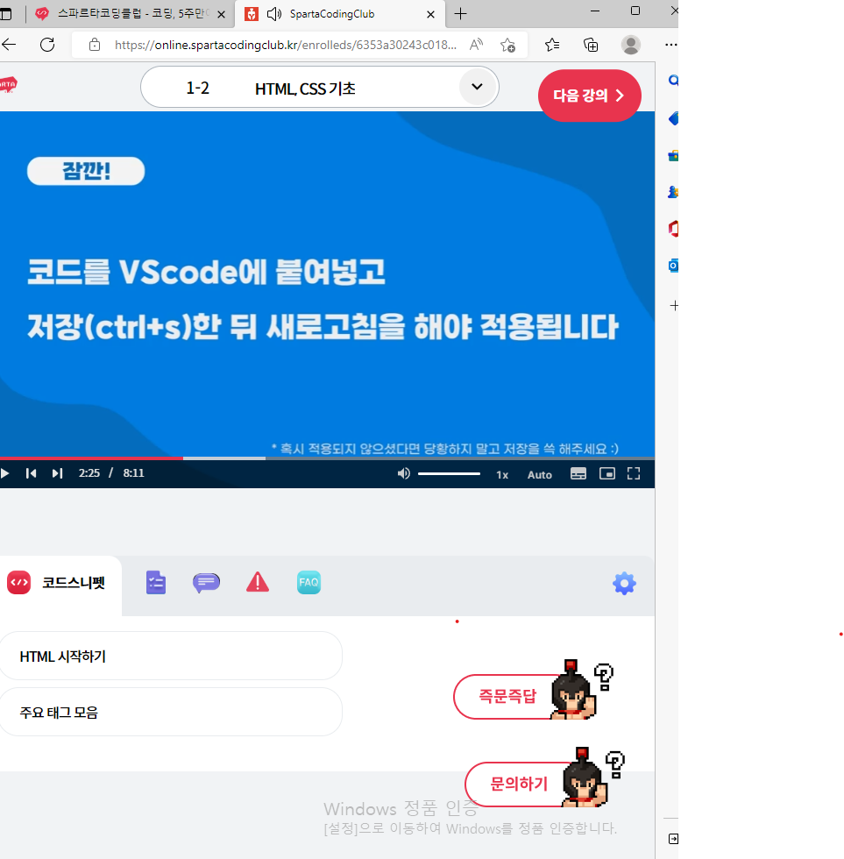This screenshot has height=859, width=844.
Task: Toggle video subtitles icon
Action: (x=578, y=474)
